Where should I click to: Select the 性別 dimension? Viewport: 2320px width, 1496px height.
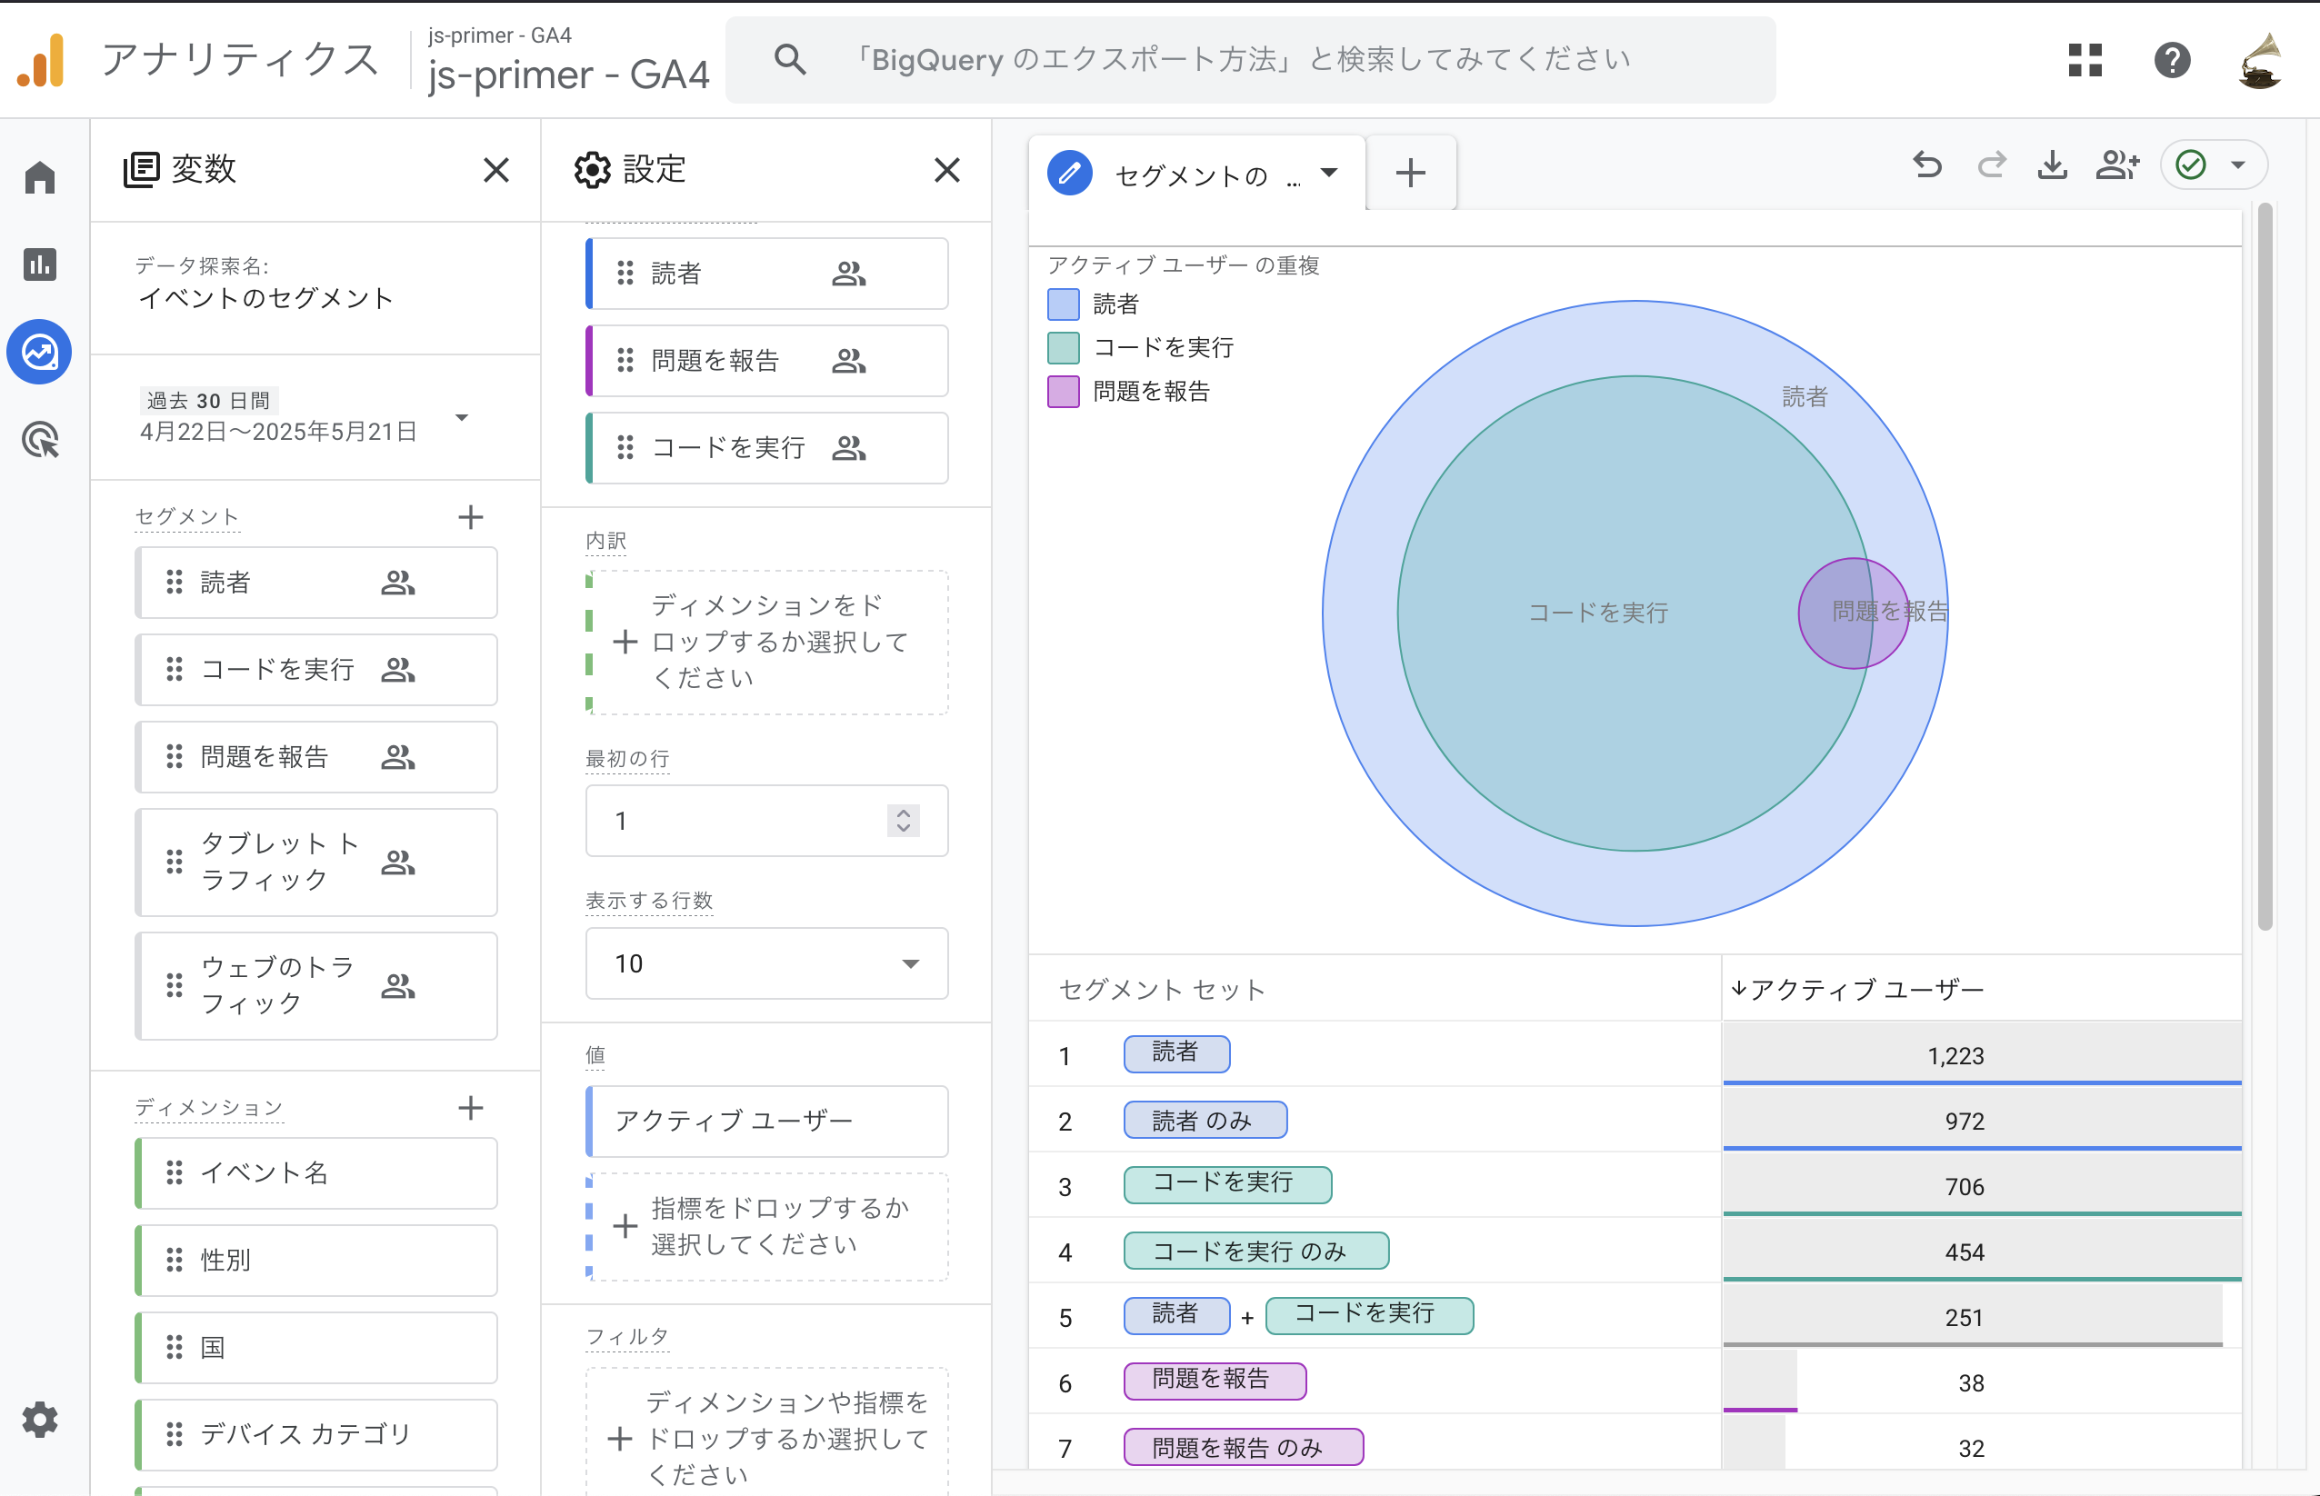(x=316, y=1261)
